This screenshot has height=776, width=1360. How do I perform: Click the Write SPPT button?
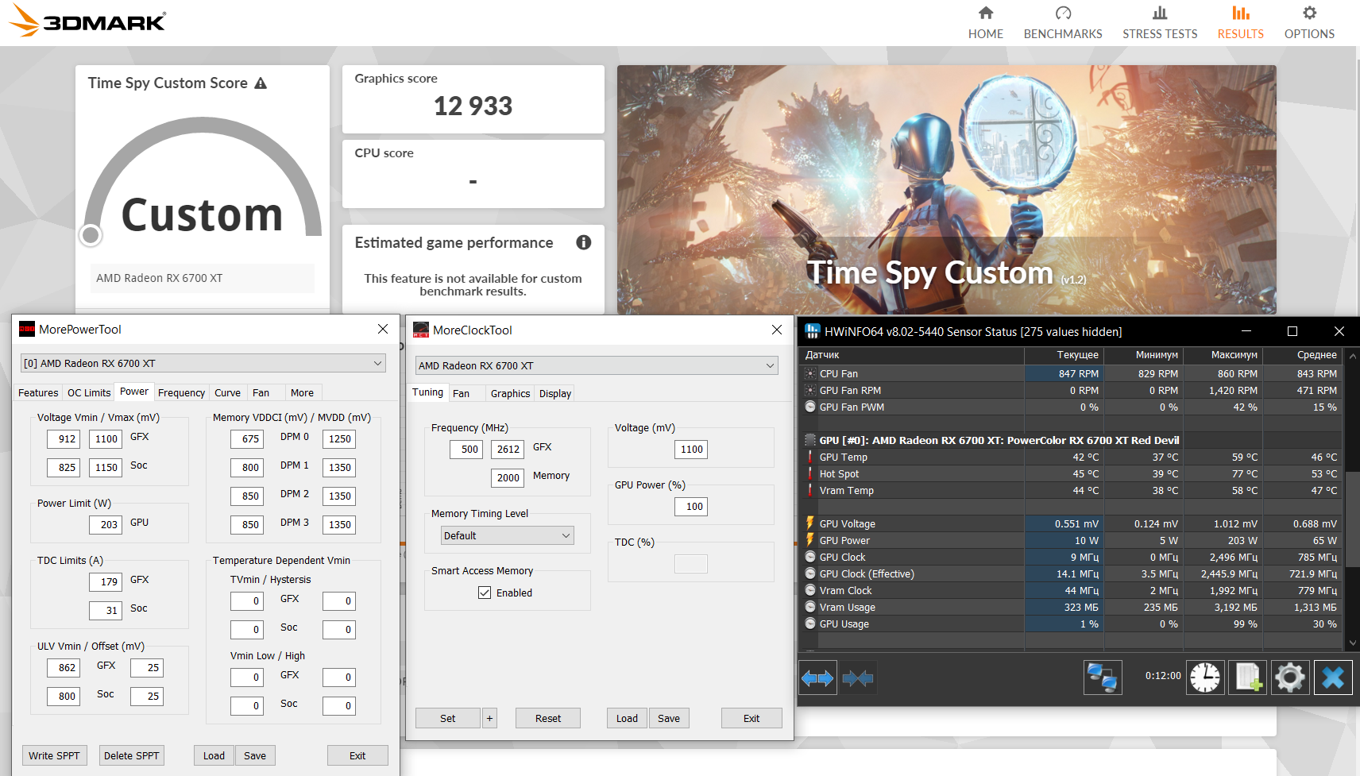[x=54, y=755]
